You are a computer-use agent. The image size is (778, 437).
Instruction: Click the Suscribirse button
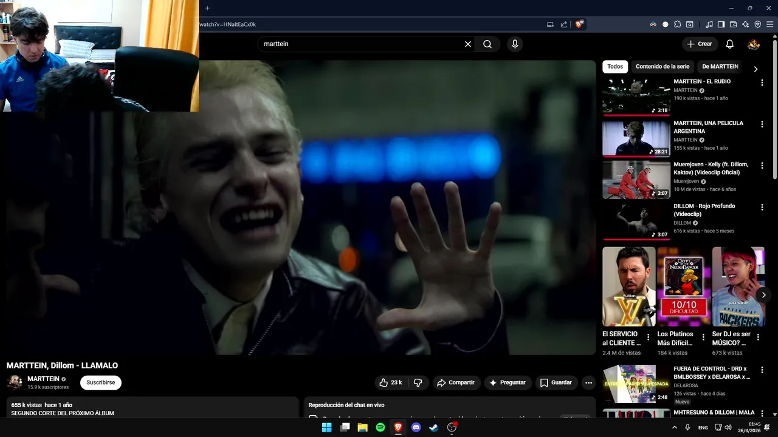(101, 383)
